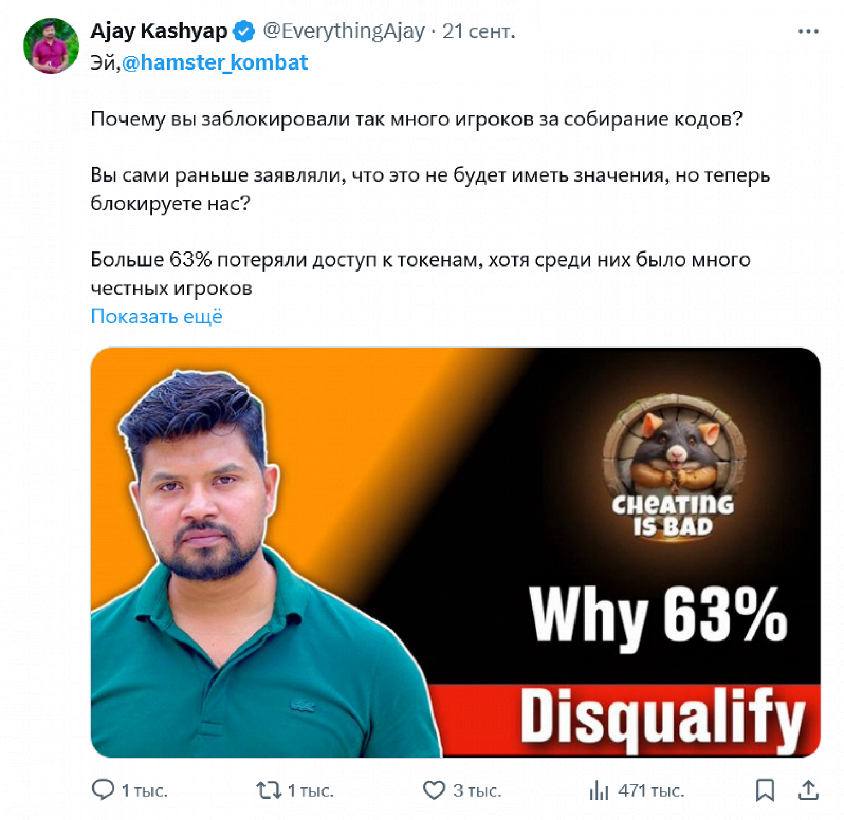Bookmark this post

tap(765, 790)
